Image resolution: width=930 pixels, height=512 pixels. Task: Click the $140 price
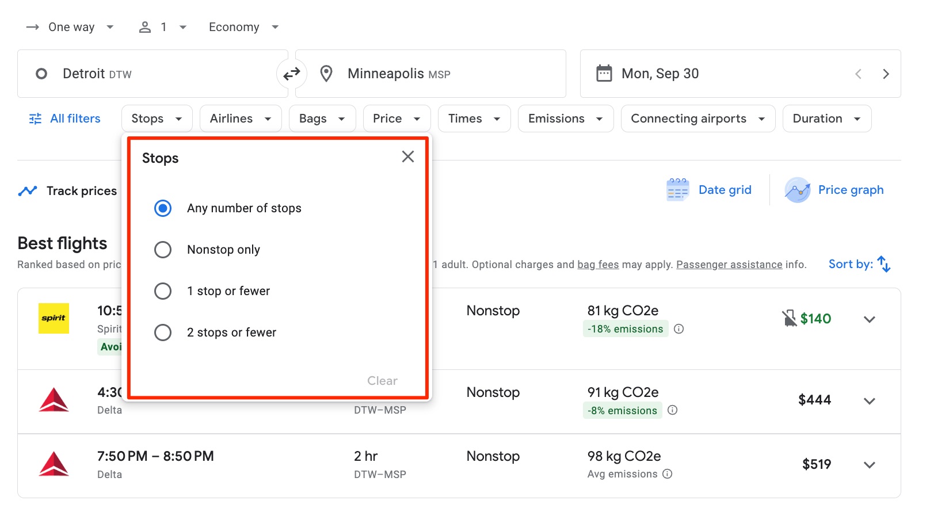coord(815,319)
